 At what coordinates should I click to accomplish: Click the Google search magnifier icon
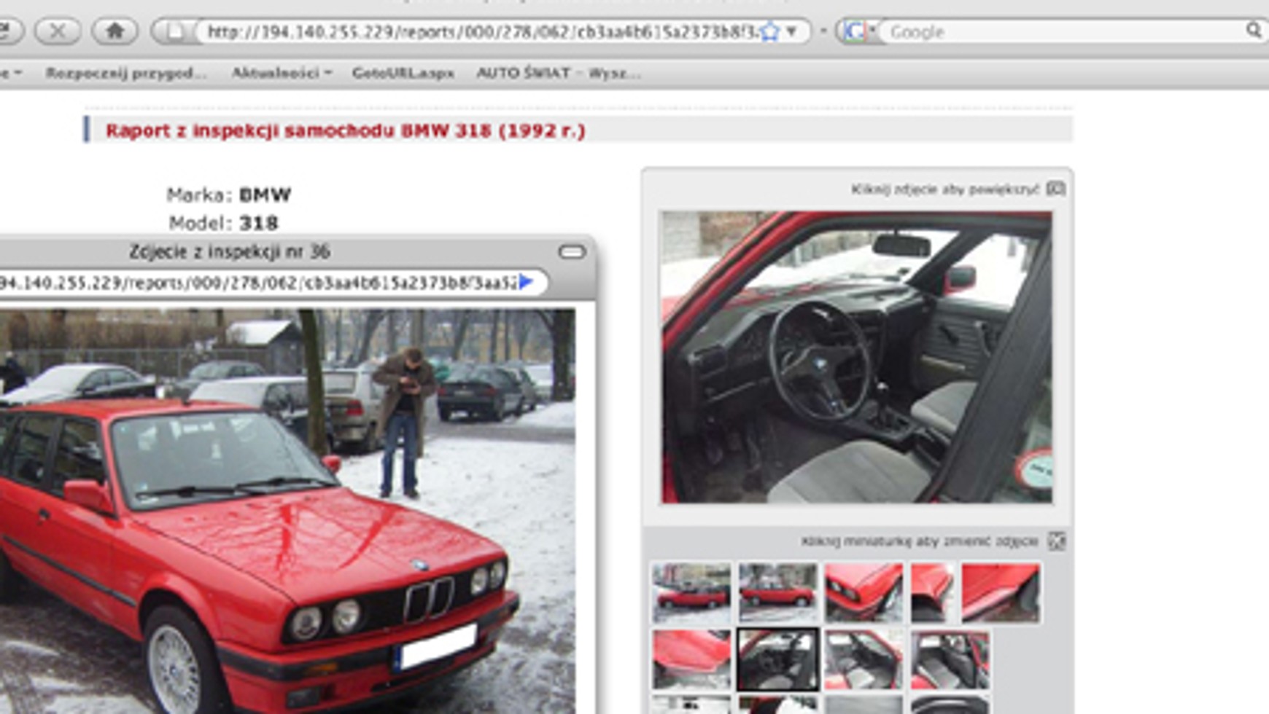coord(1253,31)
